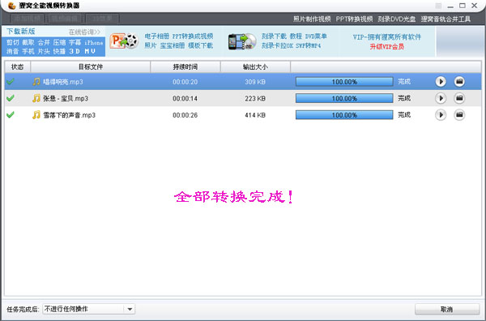Open output folder for 雪落下的声音.mp3
This screenshot has height=321, width=486.
point(459,115)
